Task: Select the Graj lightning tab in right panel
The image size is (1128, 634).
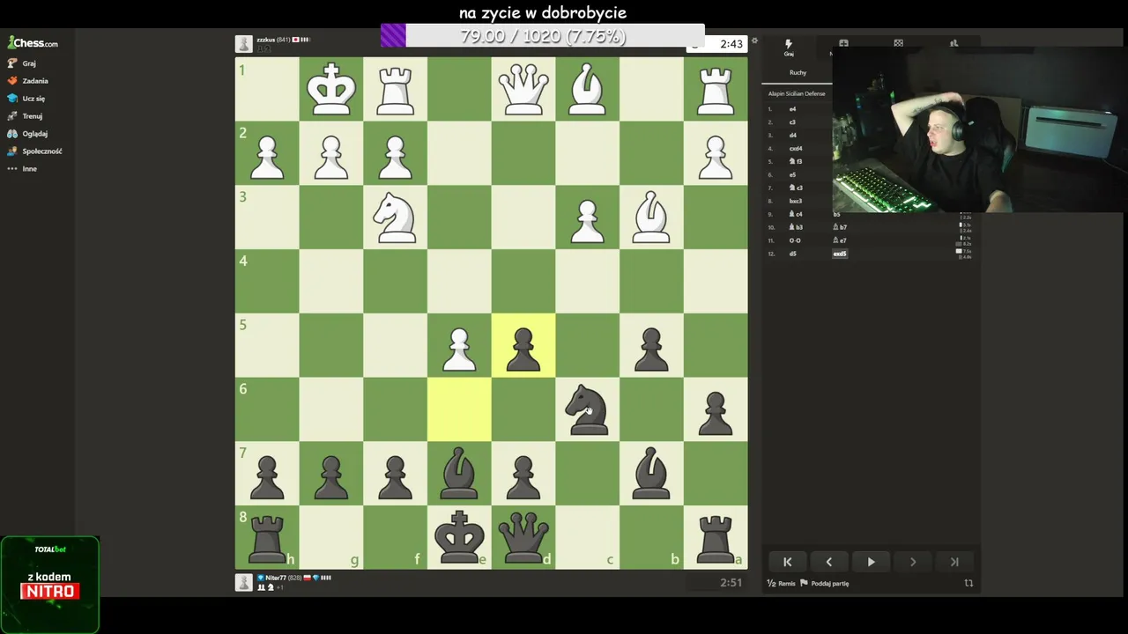Action: [x=789, y=48]
